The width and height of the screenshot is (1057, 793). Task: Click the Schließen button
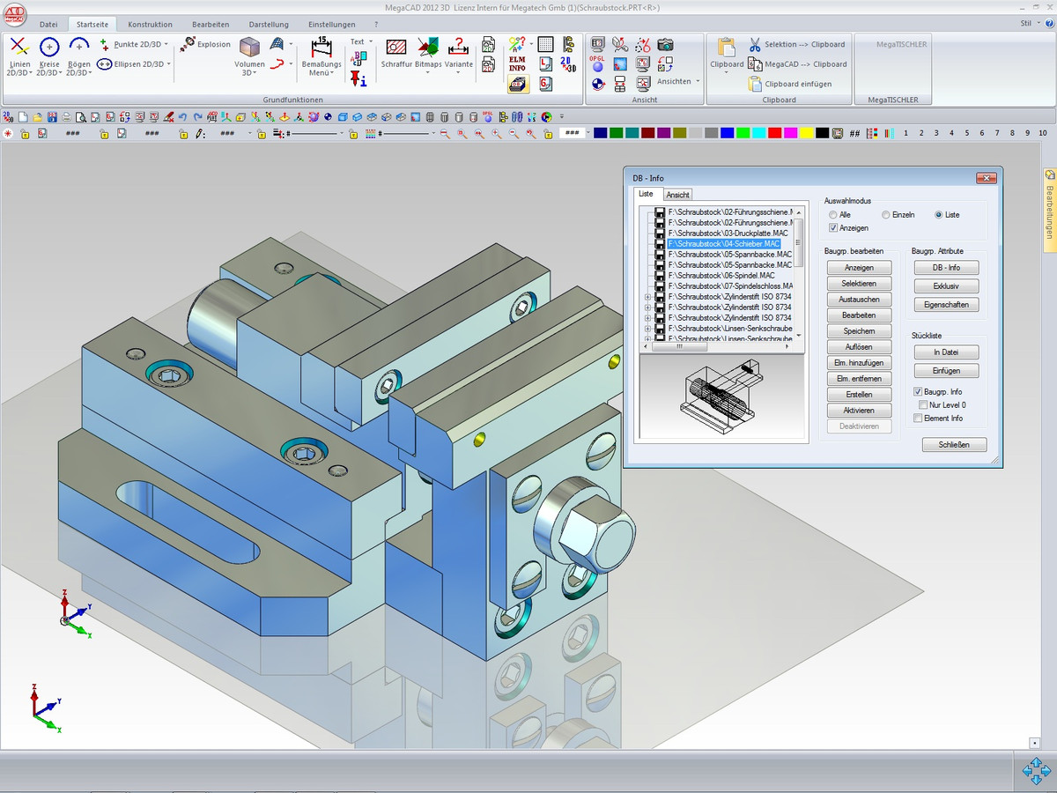pos(954,445)
